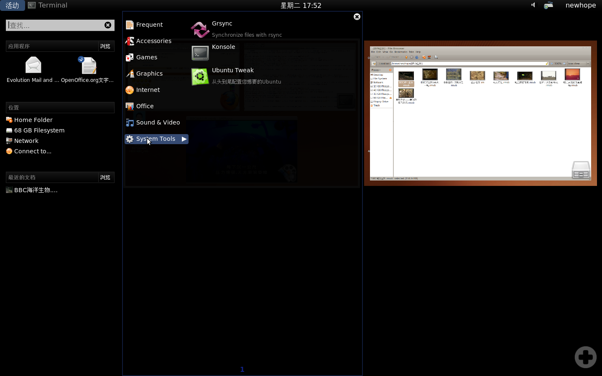602x376 pixels.
Task: Browse applications with 浏览 button
Action: tap(105, 46)
